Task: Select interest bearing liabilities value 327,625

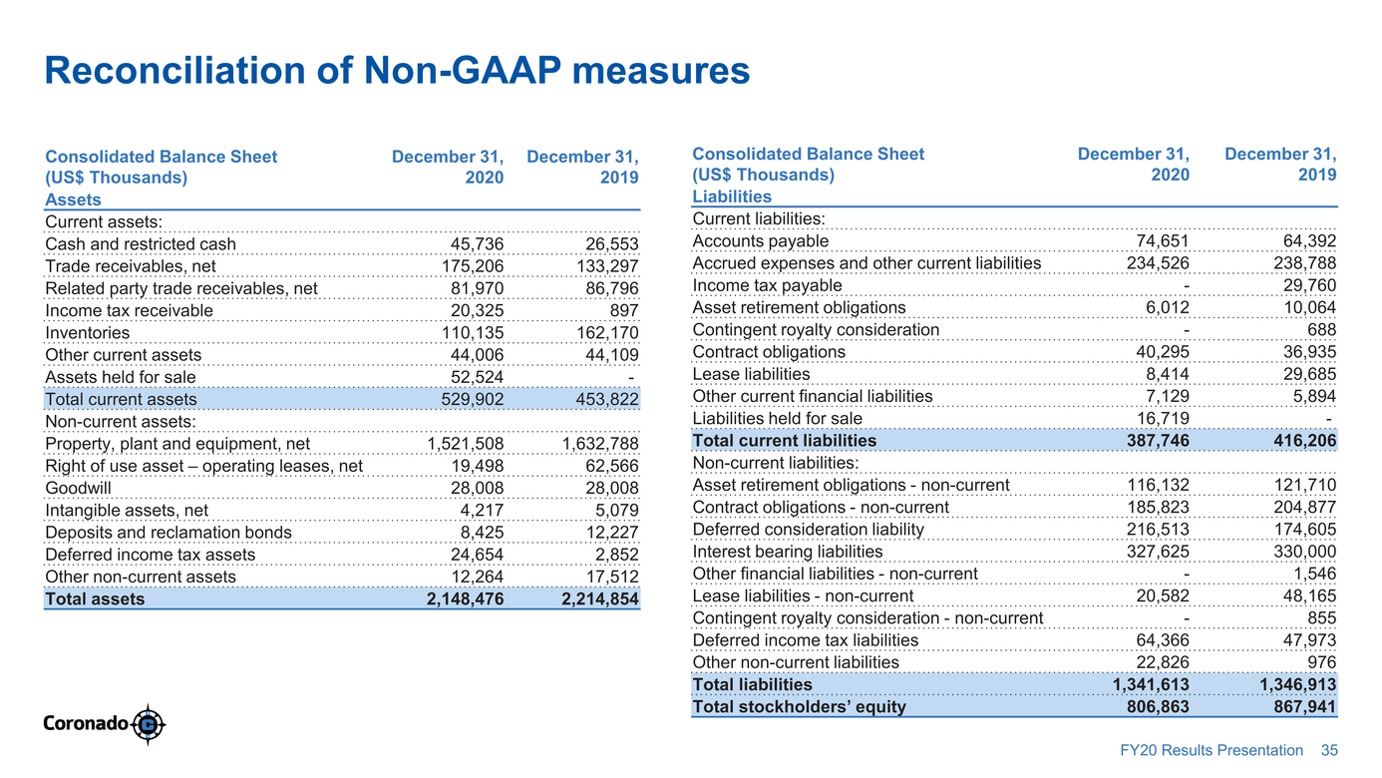Action: pos(1158,552)
